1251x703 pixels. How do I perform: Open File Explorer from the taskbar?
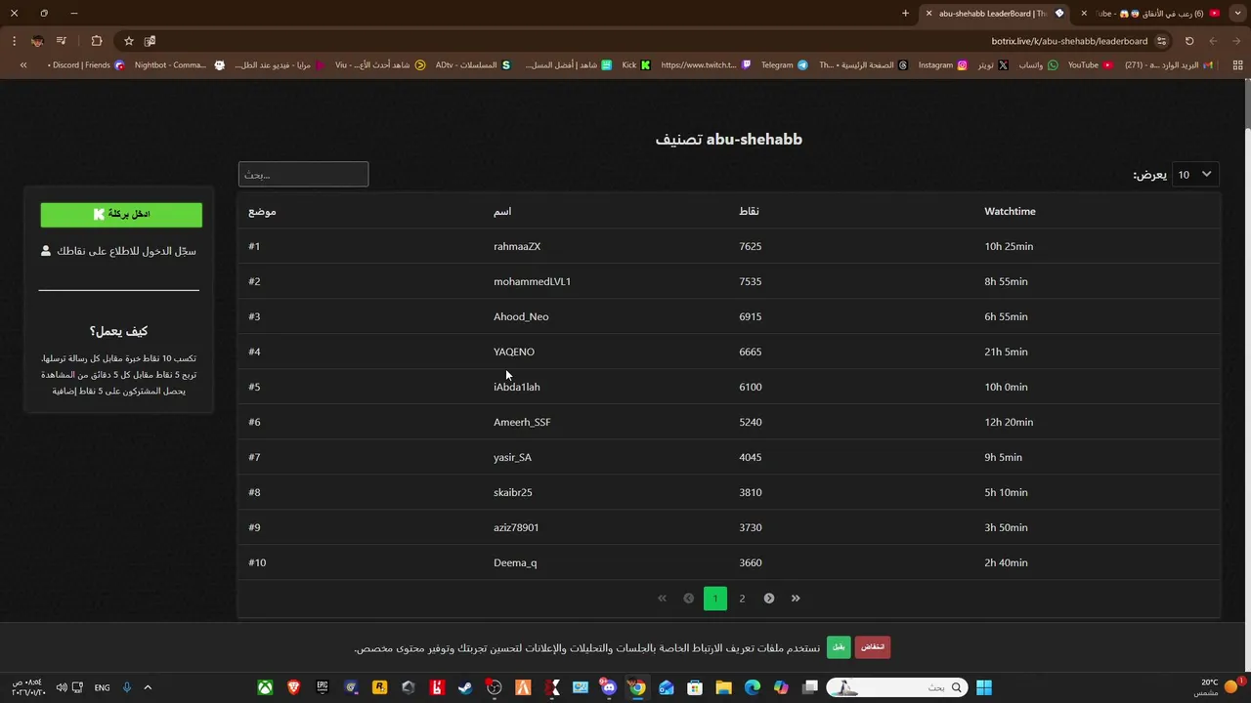point(723,687)
